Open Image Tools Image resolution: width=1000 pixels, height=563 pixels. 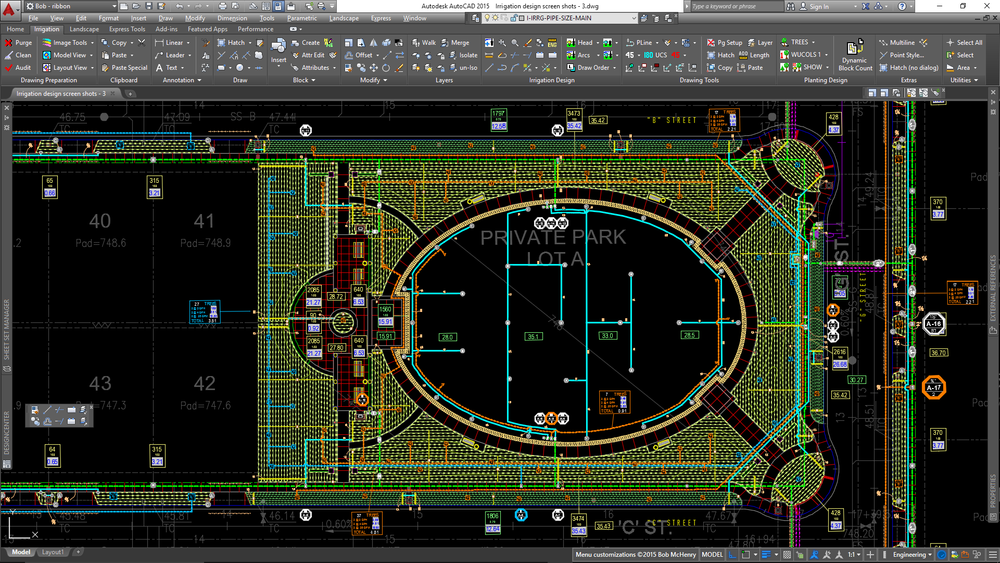tap(68, 43)
